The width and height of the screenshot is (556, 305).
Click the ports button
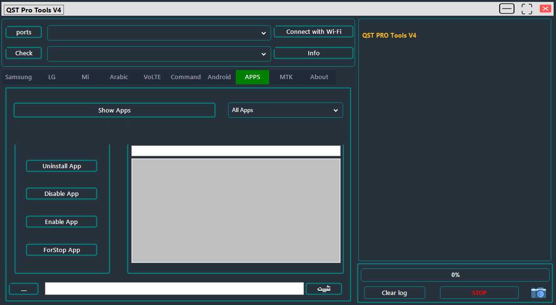pyautogui.click(x=23, y=32)
